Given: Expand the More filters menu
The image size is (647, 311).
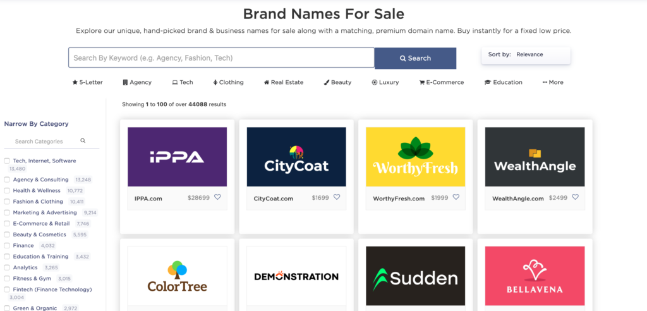Looking at the screenshot, I should [553, 82].
